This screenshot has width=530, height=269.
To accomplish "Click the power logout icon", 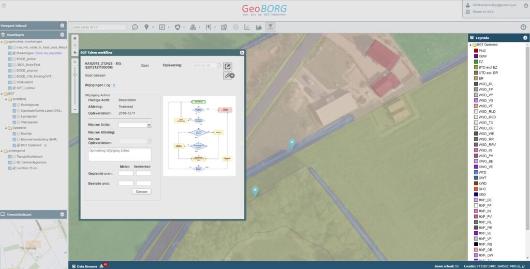I will [526, 5].
